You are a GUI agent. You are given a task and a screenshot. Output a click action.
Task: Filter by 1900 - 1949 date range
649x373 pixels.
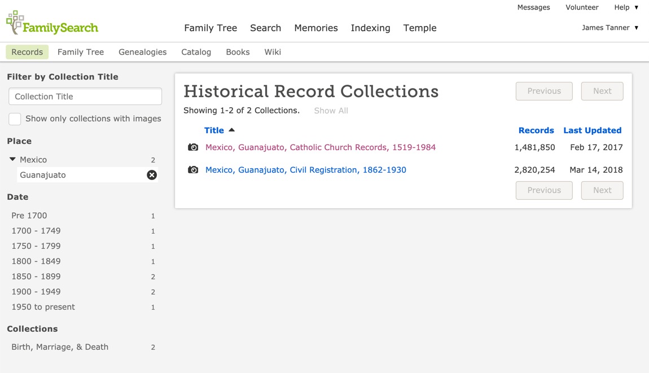[x=36, y=291]
